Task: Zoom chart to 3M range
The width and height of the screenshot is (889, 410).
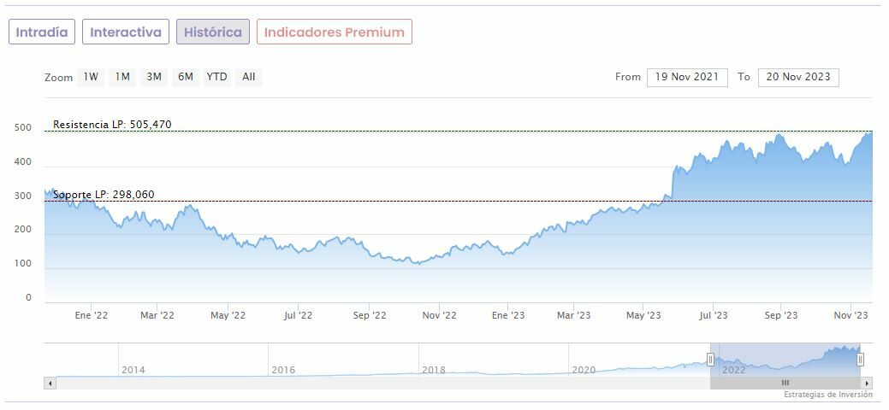Action: pos(154,77)
